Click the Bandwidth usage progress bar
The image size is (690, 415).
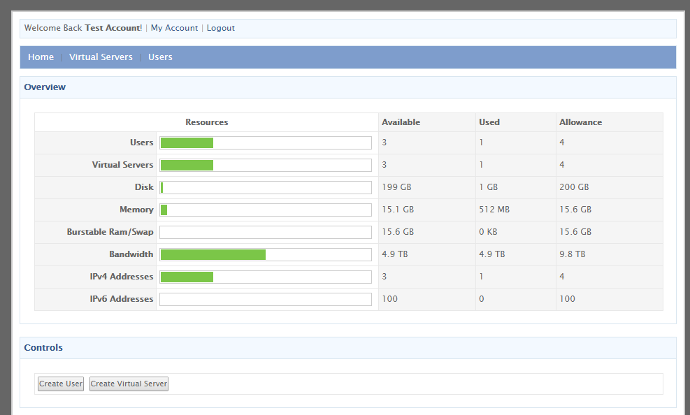[x=266, y=254]
